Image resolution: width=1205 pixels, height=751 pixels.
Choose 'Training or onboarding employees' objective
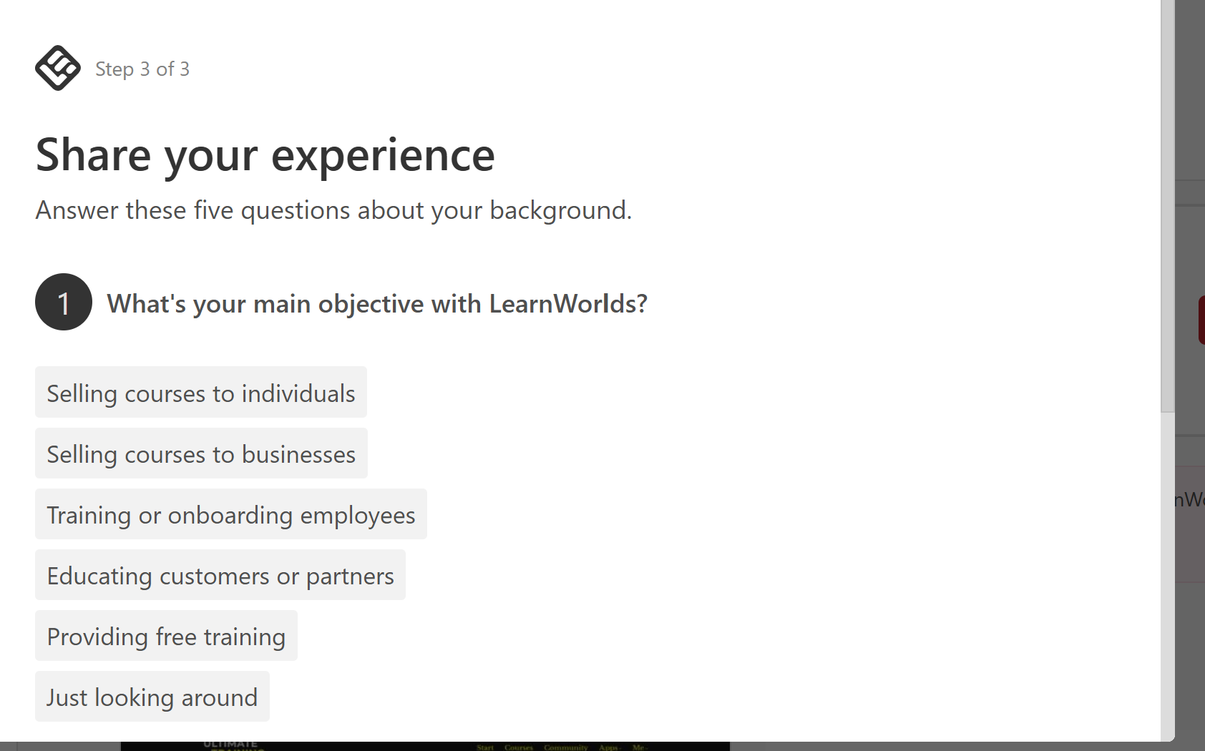(x=231, y=514)
